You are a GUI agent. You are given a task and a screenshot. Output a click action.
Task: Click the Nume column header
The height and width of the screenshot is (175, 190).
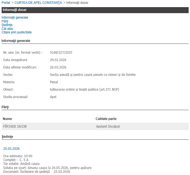(x=7, y=119)
